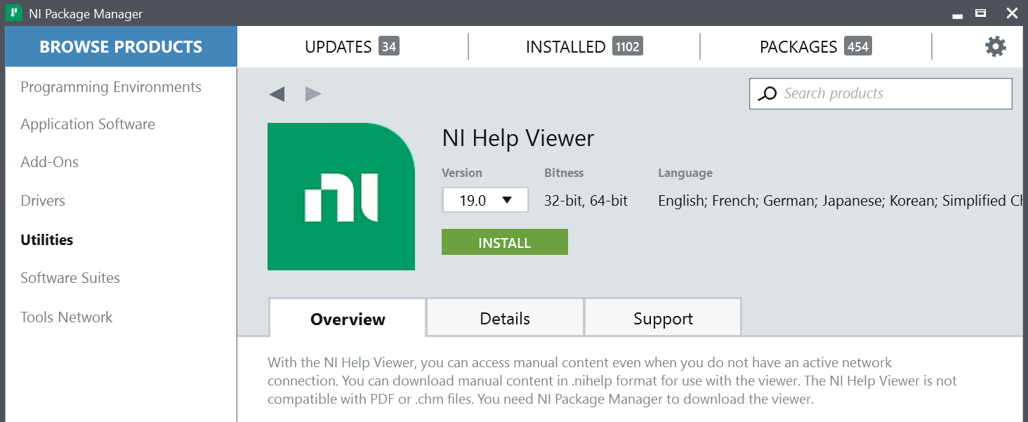Switch to the Support tab
This screenshot has height=422, width=1028.
[x=662, y=319]
